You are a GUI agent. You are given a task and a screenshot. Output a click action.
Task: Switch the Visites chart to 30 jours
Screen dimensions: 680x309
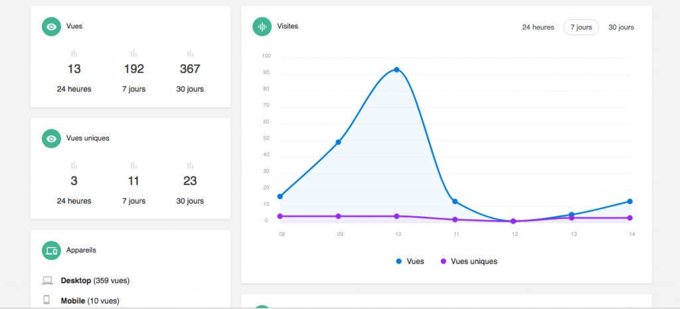pyautogui.click(x=621, y=27)
